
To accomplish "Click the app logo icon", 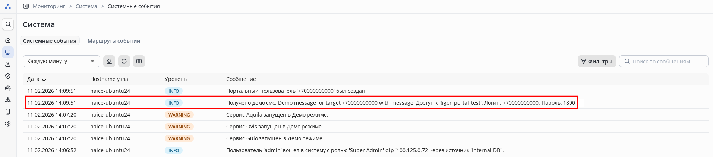I will point(8,6).
